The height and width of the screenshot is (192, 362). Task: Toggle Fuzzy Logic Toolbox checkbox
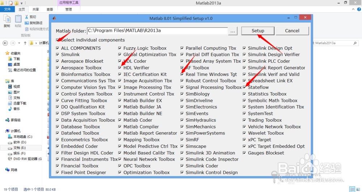click(119, 48)
